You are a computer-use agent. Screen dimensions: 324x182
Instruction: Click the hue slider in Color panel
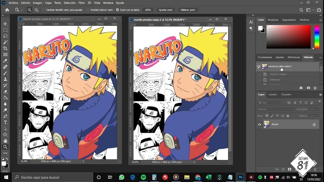pyautogui.click(x=317, y=37)
